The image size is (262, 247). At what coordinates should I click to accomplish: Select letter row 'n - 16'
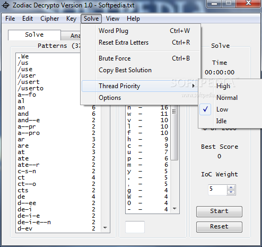[x=147, y=107]
